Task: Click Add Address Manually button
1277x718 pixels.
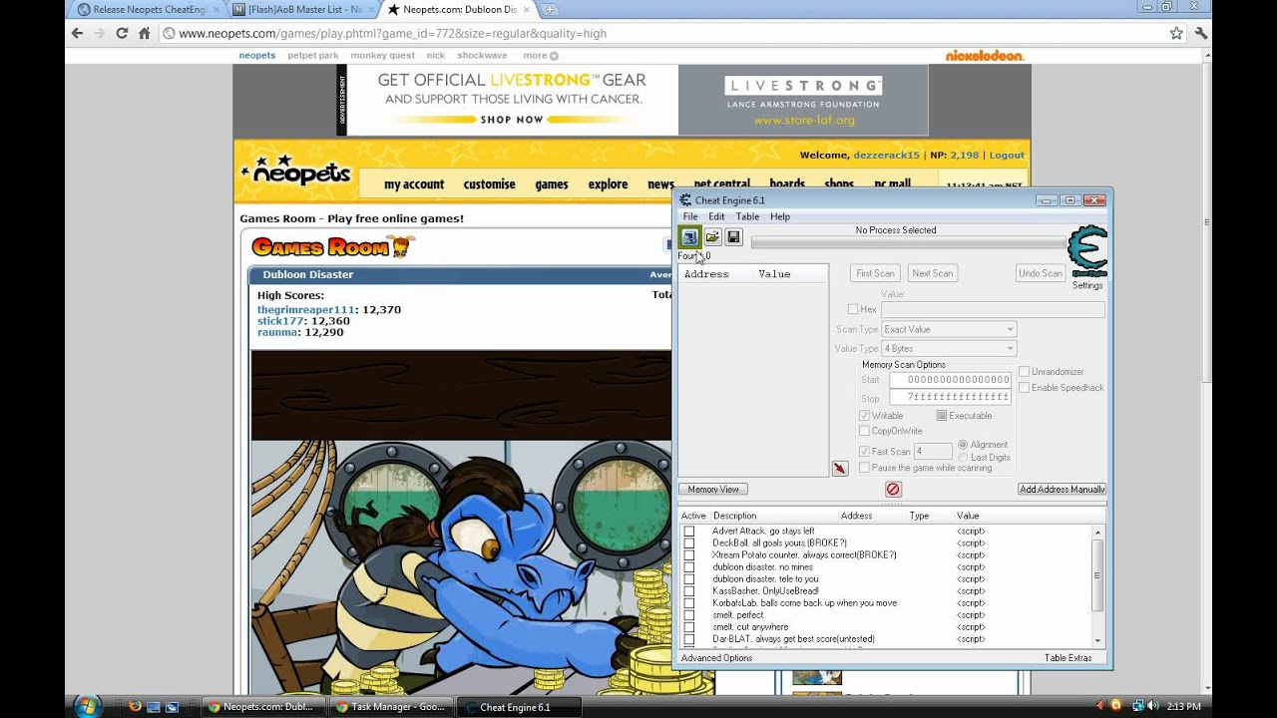Action: (1062, 489)
